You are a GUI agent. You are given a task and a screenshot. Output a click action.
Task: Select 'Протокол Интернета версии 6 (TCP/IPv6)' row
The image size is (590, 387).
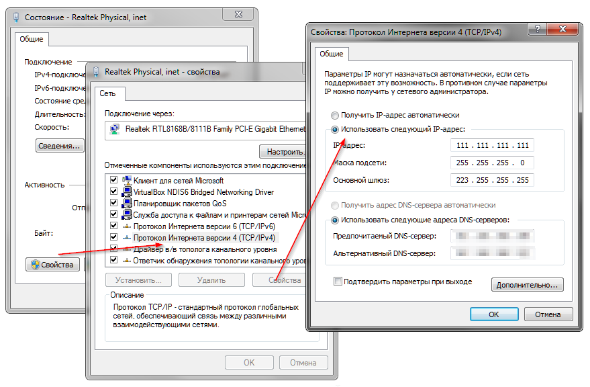204,226
